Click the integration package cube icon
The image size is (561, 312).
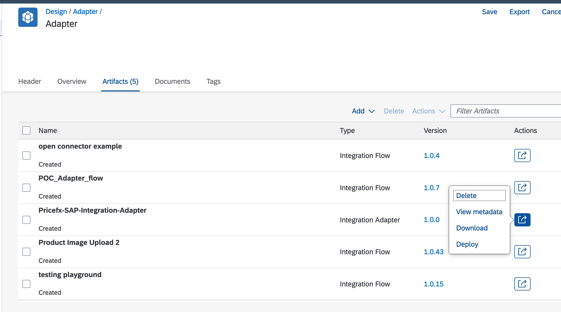pos(28,17)
